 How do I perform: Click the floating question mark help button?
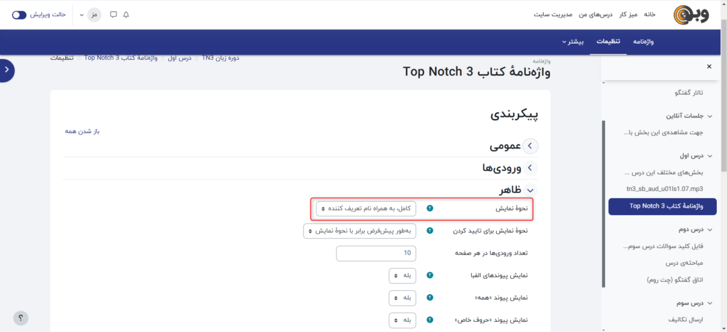pyautogui.click(x=21, y=318)
